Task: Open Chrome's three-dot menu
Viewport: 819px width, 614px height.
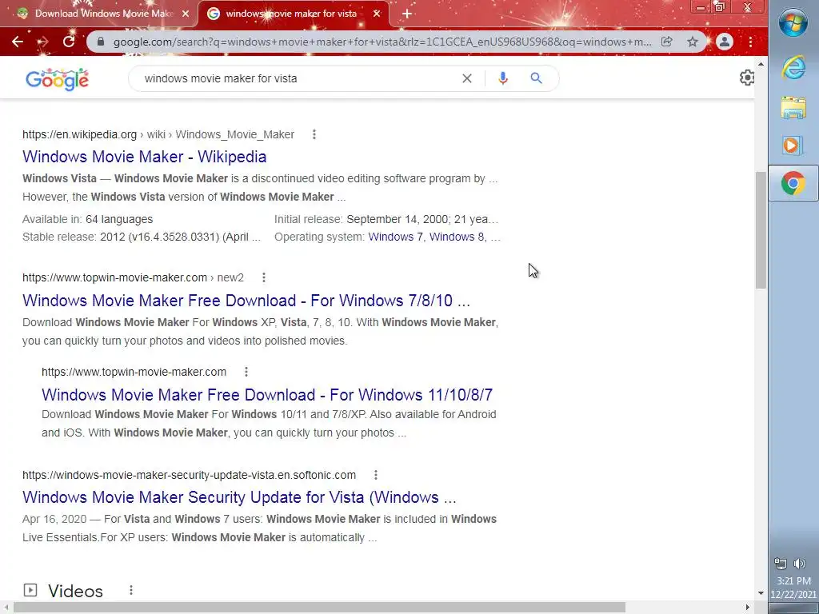Action: pyautogui.click(x=750, y=42)
